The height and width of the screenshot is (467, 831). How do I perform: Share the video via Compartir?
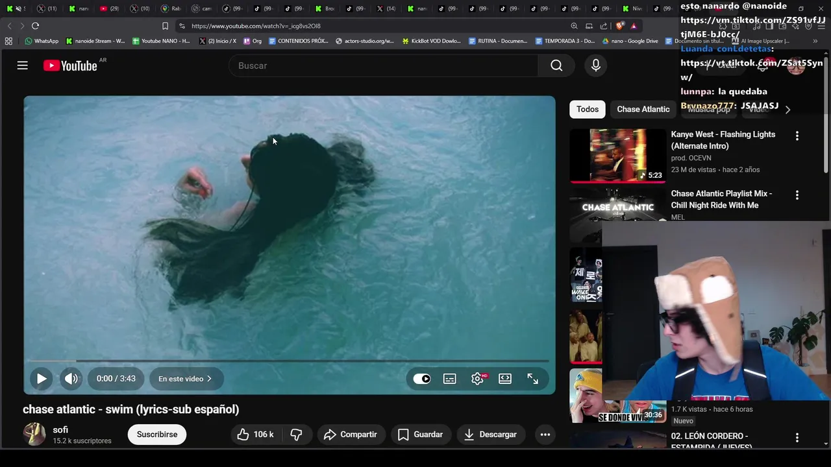click(350, 435)
